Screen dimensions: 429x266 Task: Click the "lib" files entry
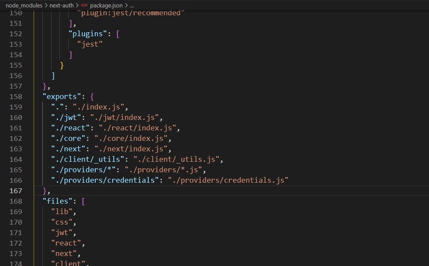coord(62,211)
